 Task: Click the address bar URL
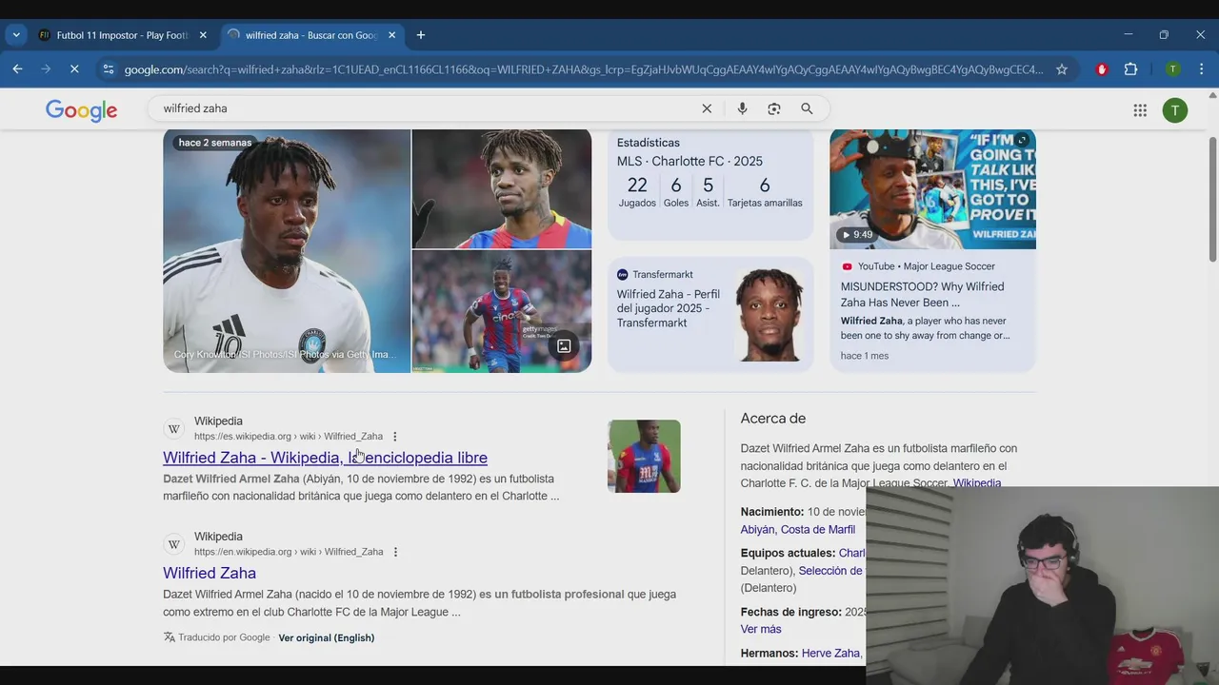pos(583,69)
